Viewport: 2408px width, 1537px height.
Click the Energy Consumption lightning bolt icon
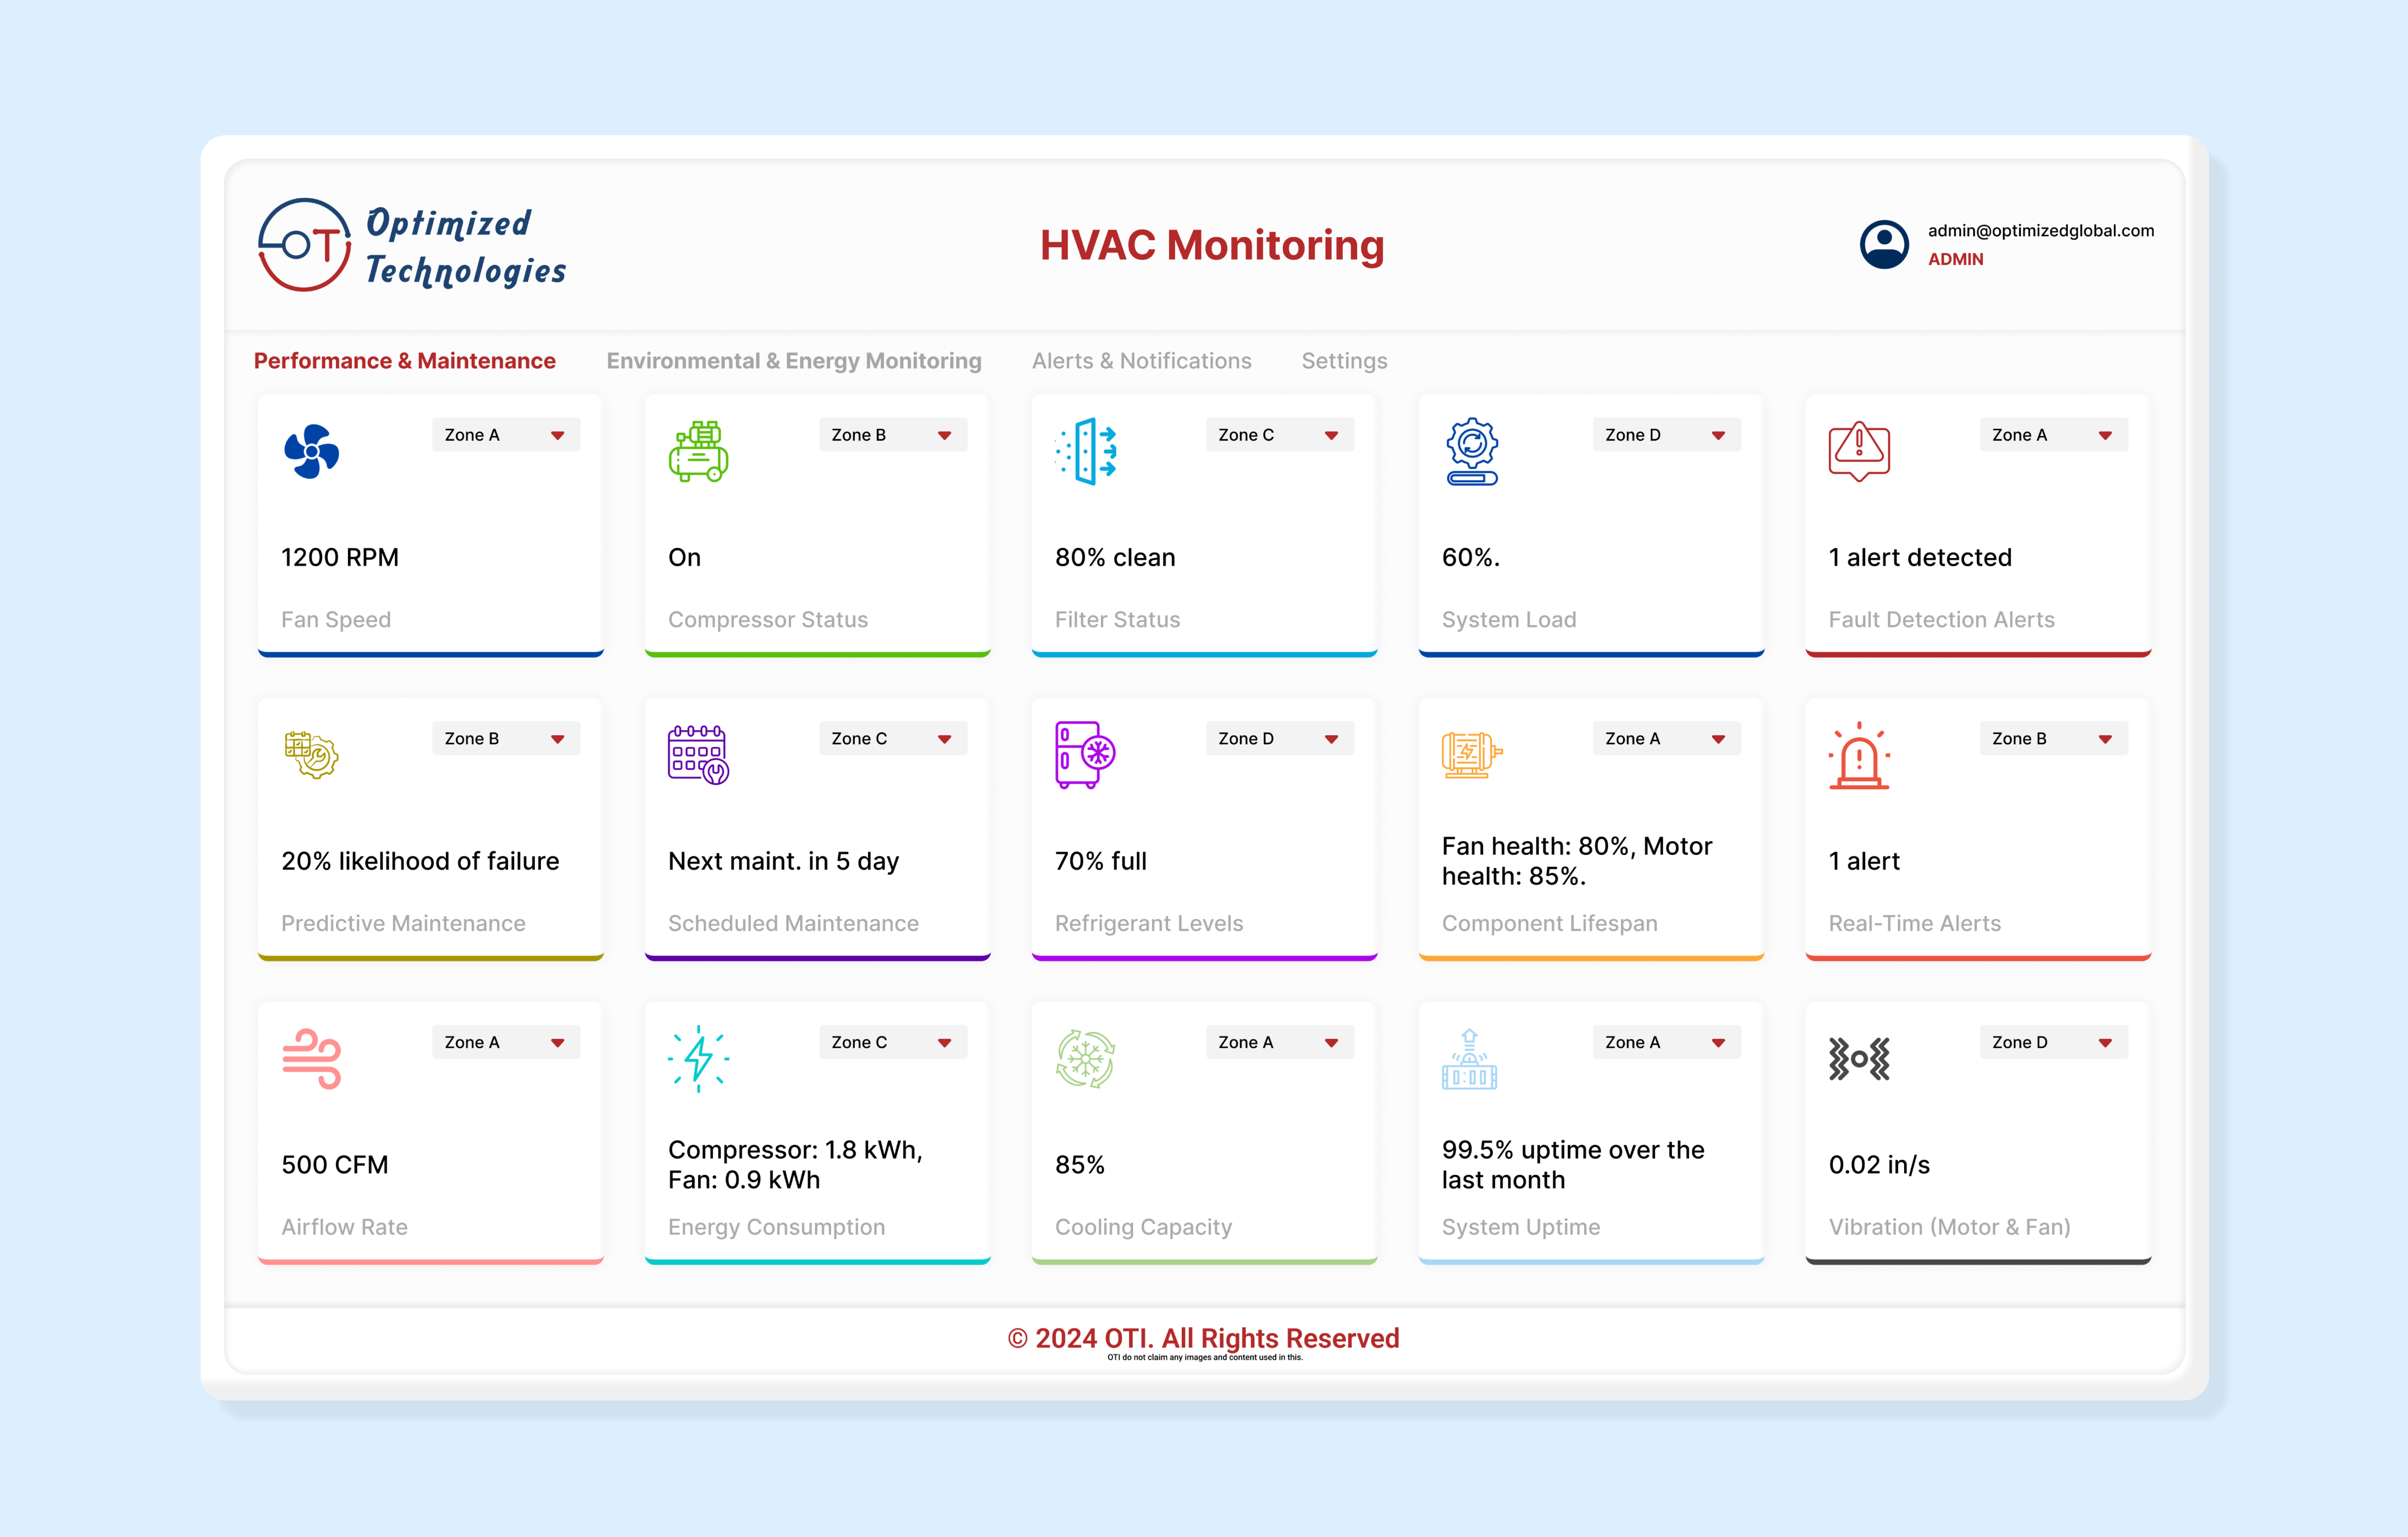coord(698,1059)
